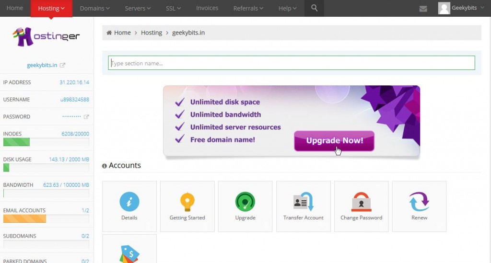491x263 pixels.
Task: Click the EMAIL ACCOUNTS progress bar
Action: pos(46,218)
